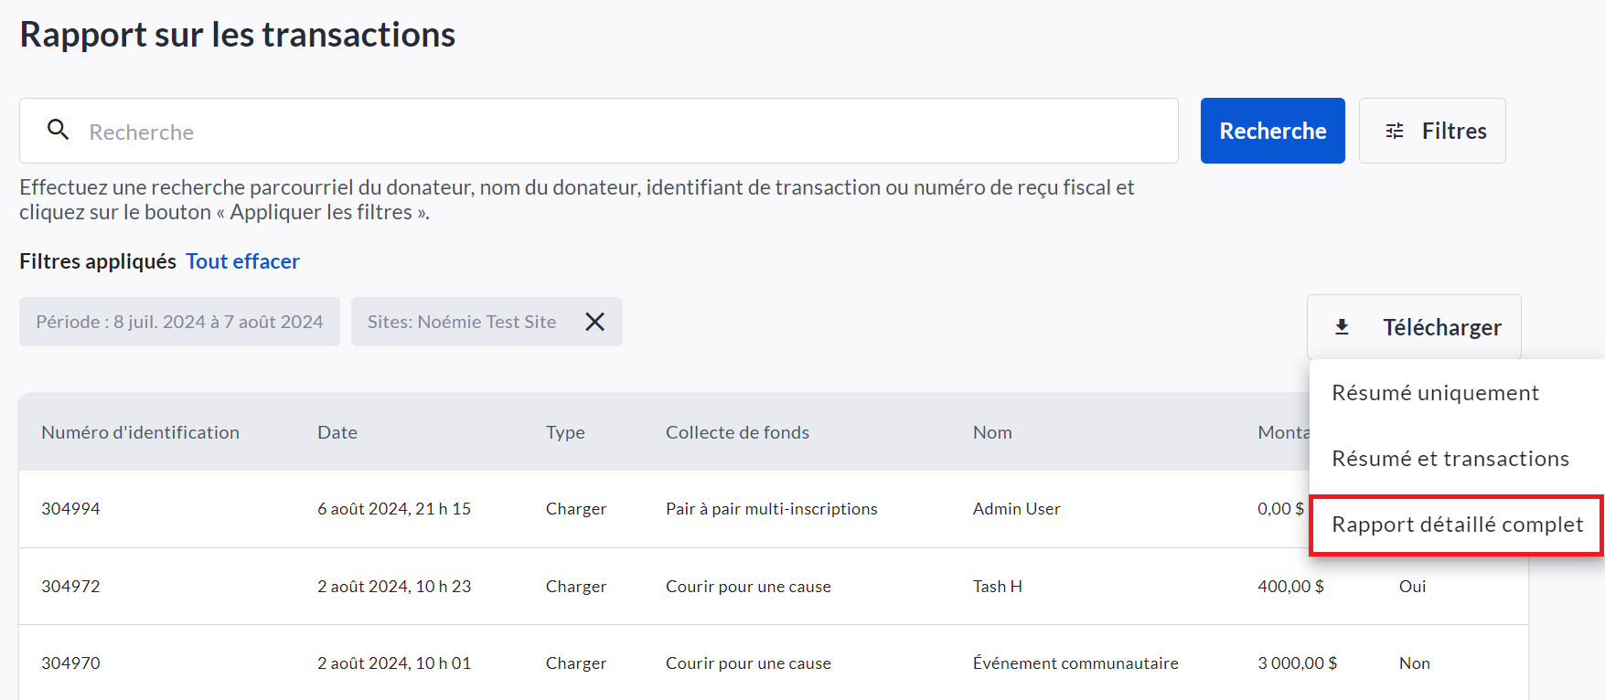The image size is (1605, 700).
Task: Click the magnifying glass search icon
Action: pos(58,130)
